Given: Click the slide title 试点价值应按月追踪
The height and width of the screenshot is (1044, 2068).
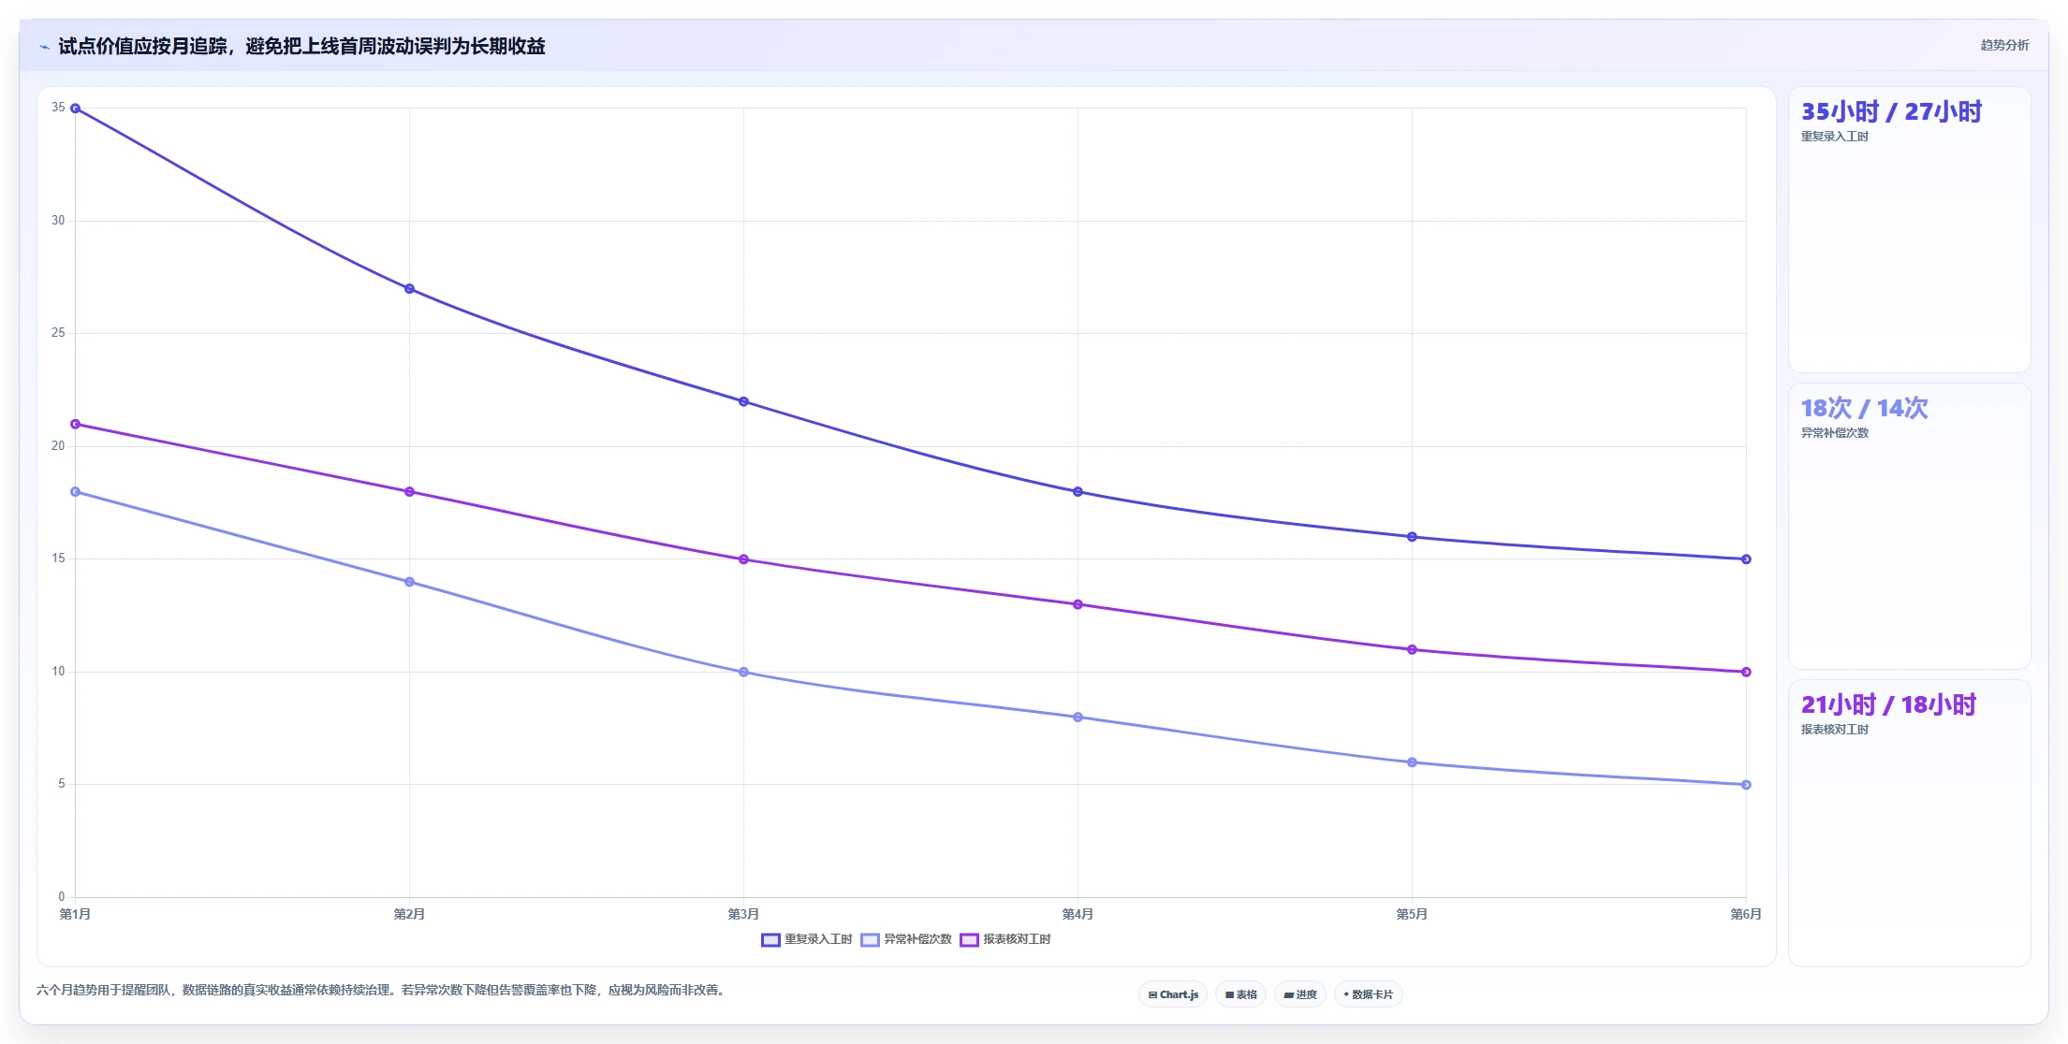Looking at the screenshot, I should click(x=301, y=47).
